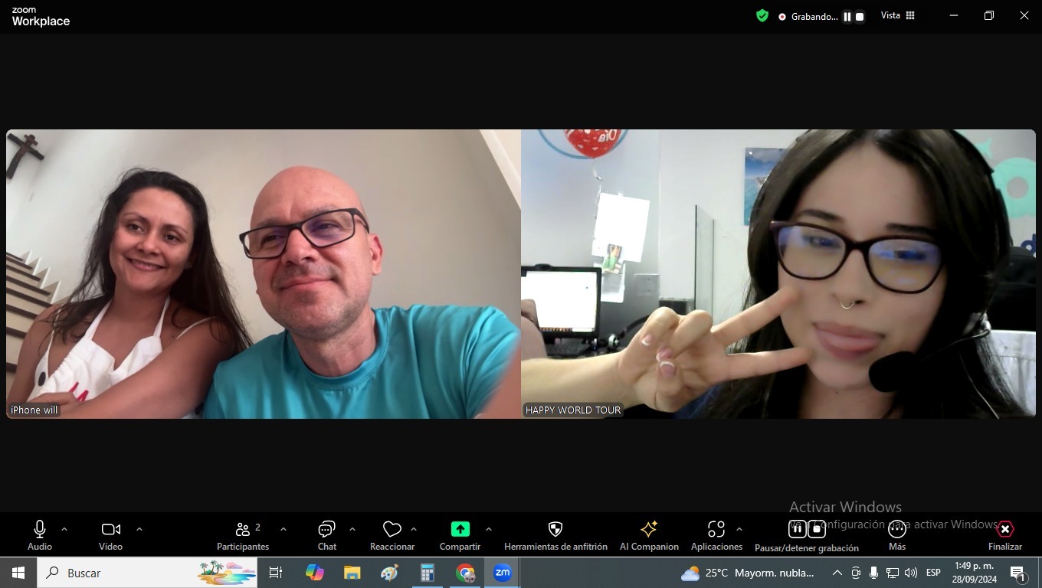The height and width of the screenshot is (588, 1042).
Task: Select the HAPPY WORLD TOUR video tile
Action: tap(778, 274)
